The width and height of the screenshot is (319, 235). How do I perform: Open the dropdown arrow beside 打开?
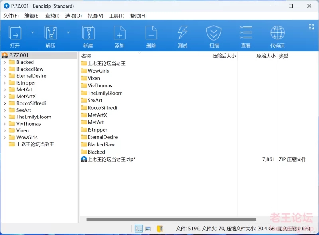[x=33, y=32]
